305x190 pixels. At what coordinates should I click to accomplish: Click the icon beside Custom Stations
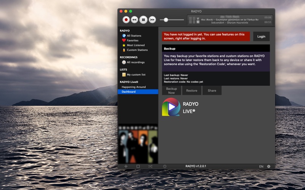point(124,50)
